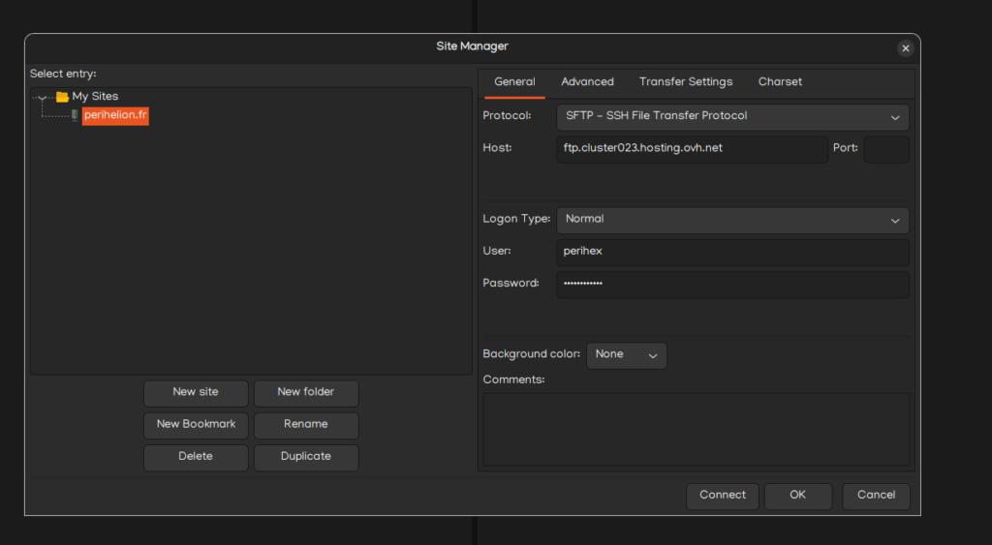Switch to the General tab
The height and width of the screenshot is (545, 992).
point(514,82)
